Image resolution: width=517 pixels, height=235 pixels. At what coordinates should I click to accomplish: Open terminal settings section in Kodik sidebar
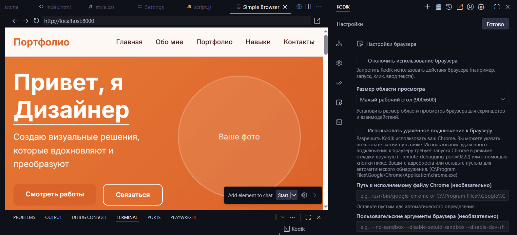coord(339,122)
